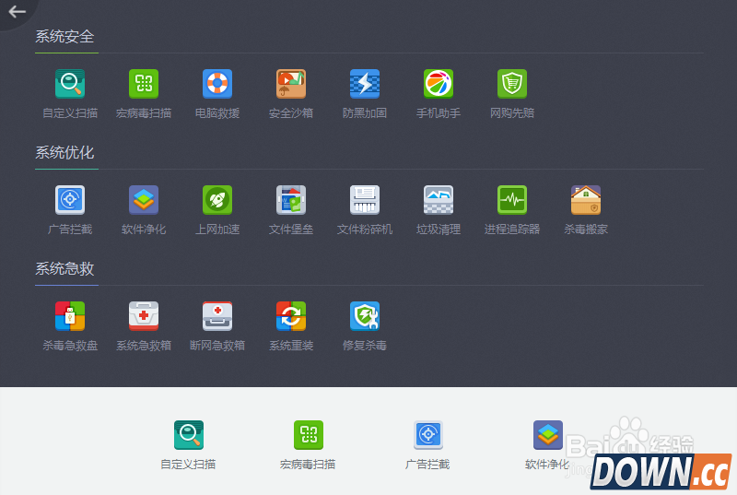Open 系统急救箱 first aid kit
Viewport: 737px width, 495px height.
pos(144,316)
